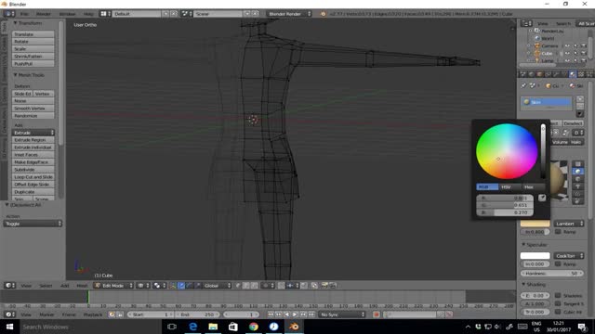Enable scale manipulator icon

pos(197,286)
